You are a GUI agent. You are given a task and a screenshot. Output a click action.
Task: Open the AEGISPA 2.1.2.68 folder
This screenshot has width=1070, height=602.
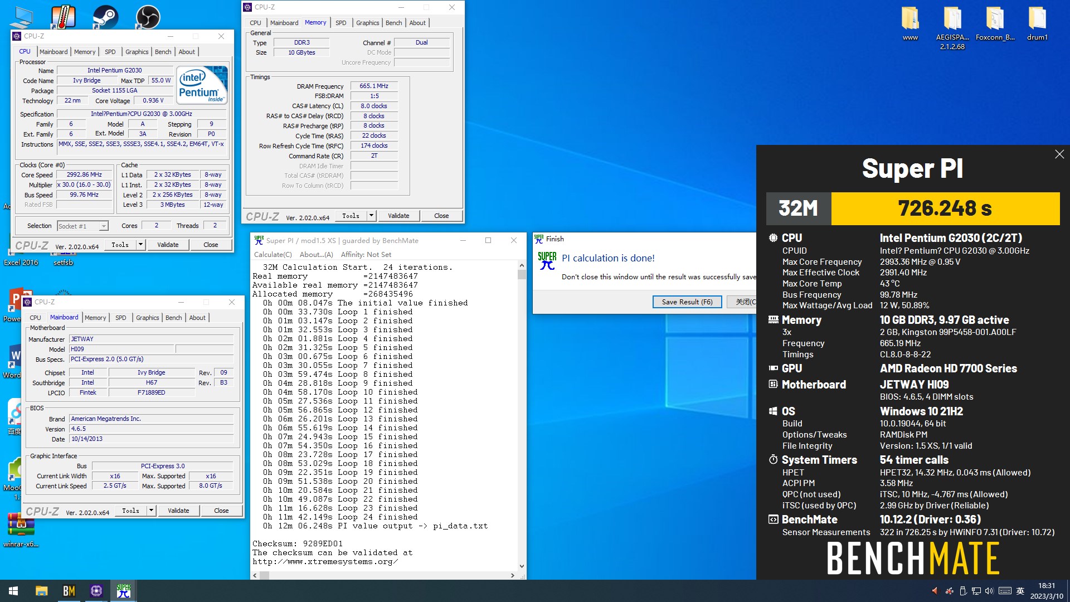coord(952,28)
